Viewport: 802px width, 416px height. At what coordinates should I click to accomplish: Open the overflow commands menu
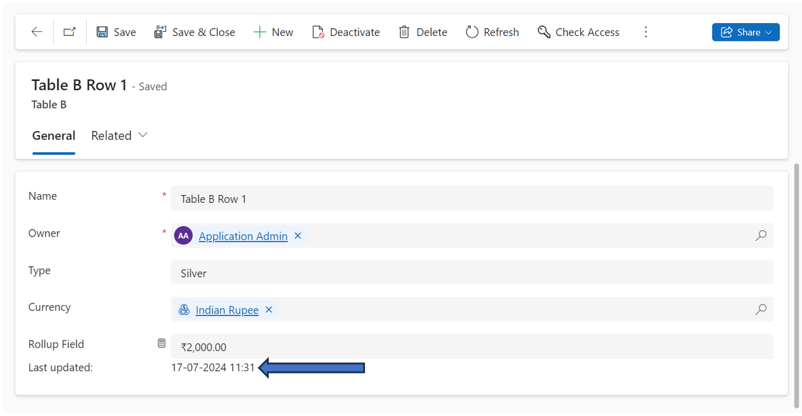(x=645, y=32)
